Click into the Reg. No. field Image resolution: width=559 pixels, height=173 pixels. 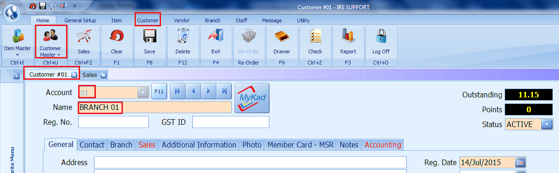114,122
